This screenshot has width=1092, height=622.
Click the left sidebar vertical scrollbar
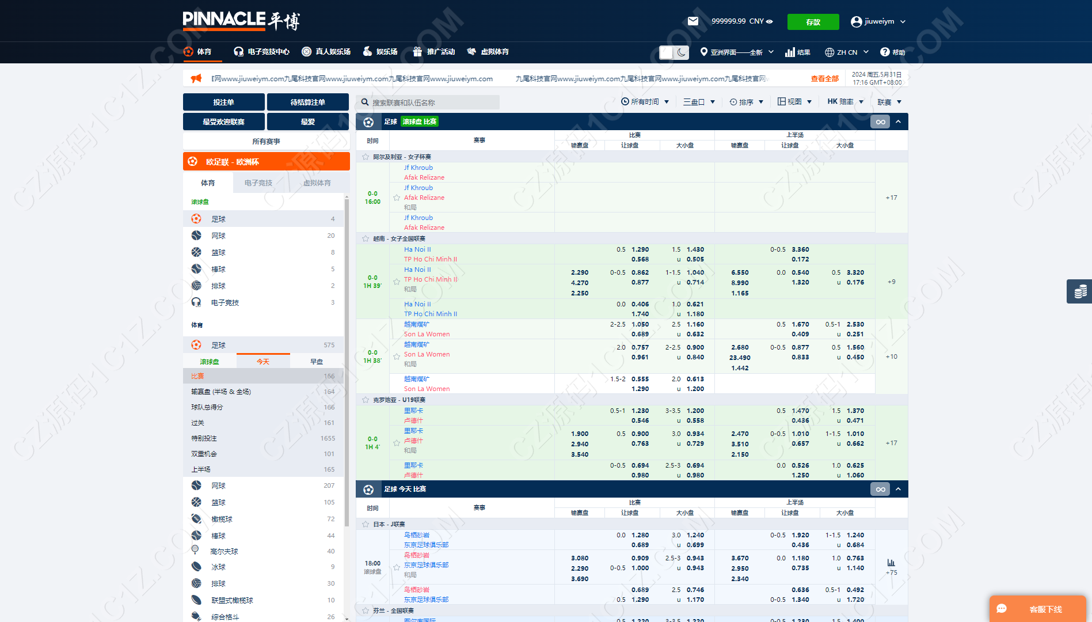tap(347, 363)
